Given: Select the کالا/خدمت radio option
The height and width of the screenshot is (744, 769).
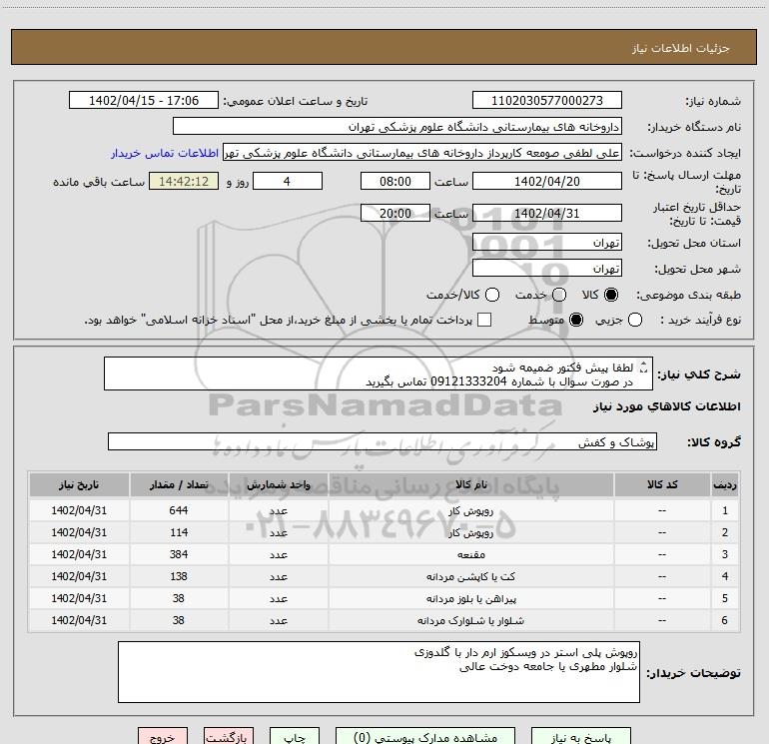Looking at the screenshot, I should (x=492, y=295).
